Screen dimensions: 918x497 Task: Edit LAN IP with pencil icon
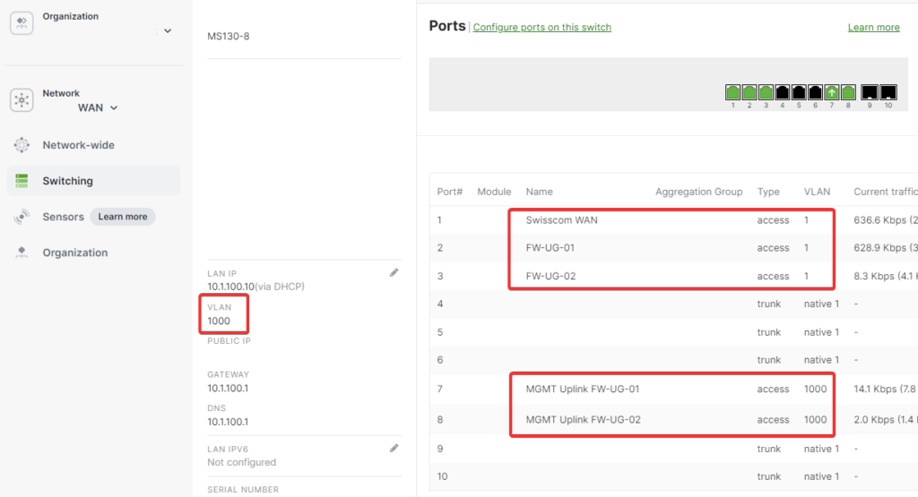coord(394,272)
